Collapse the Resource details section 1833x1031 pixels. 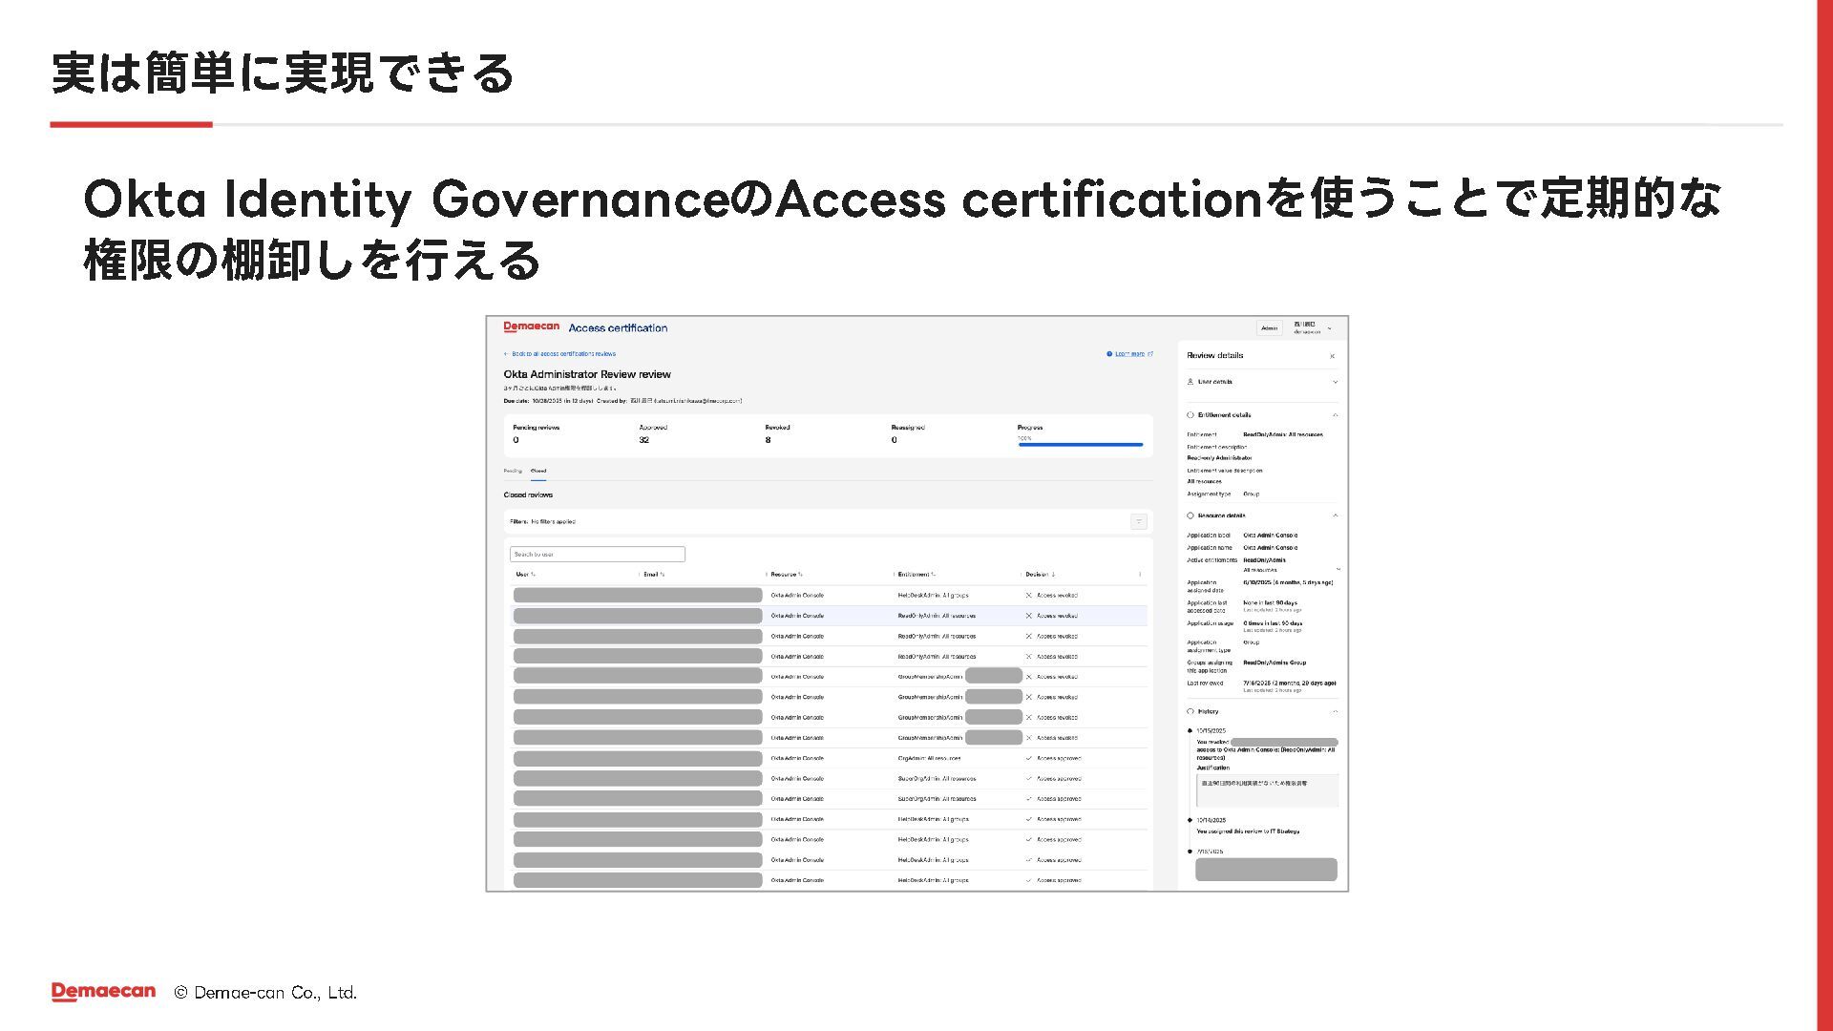click(x=1335, y=515)
